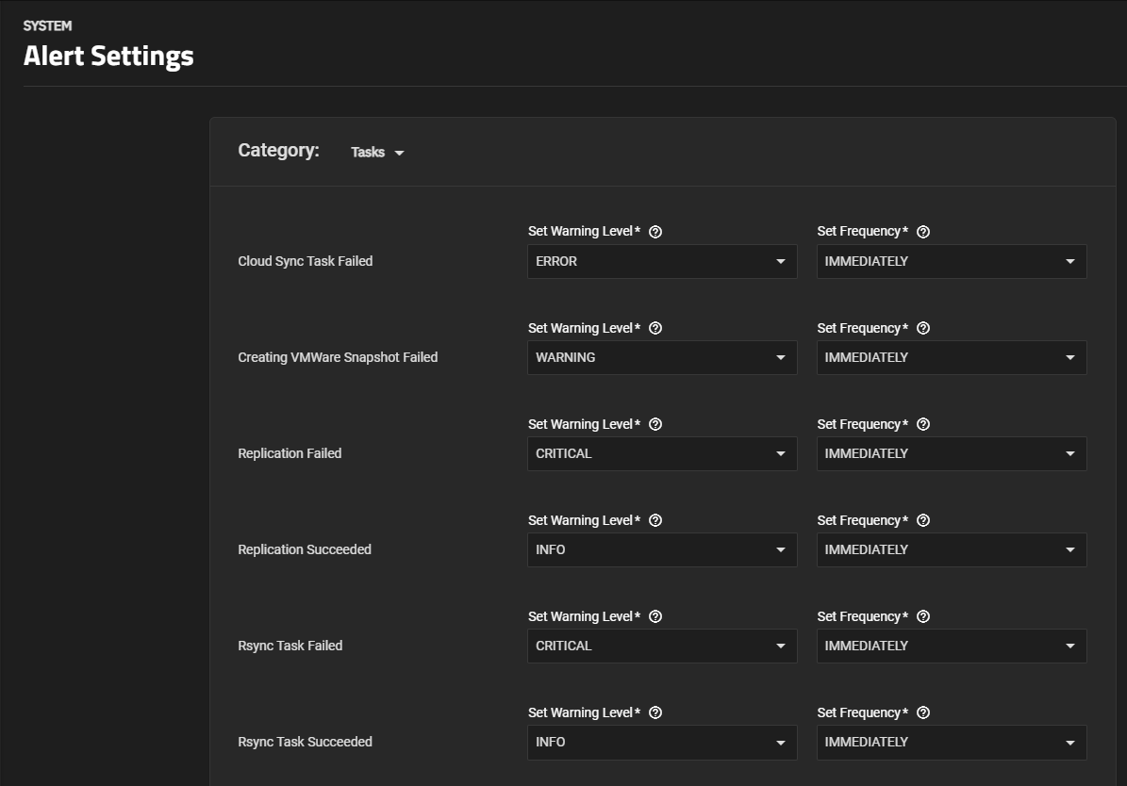Click help icon for Cloud Sync frequency

(923, 232)
